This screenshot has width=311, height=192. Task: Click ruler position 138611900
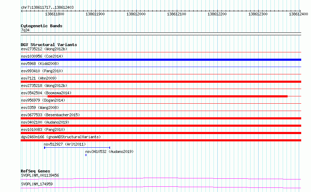click(x=95, y=14)
